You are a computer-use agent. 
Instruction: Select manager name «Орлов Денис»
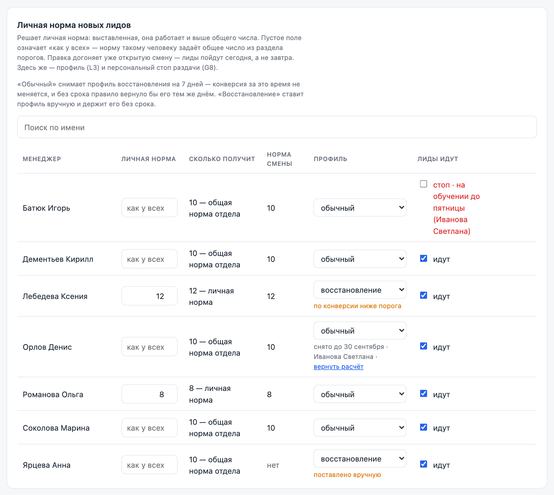tap(47, 347)
